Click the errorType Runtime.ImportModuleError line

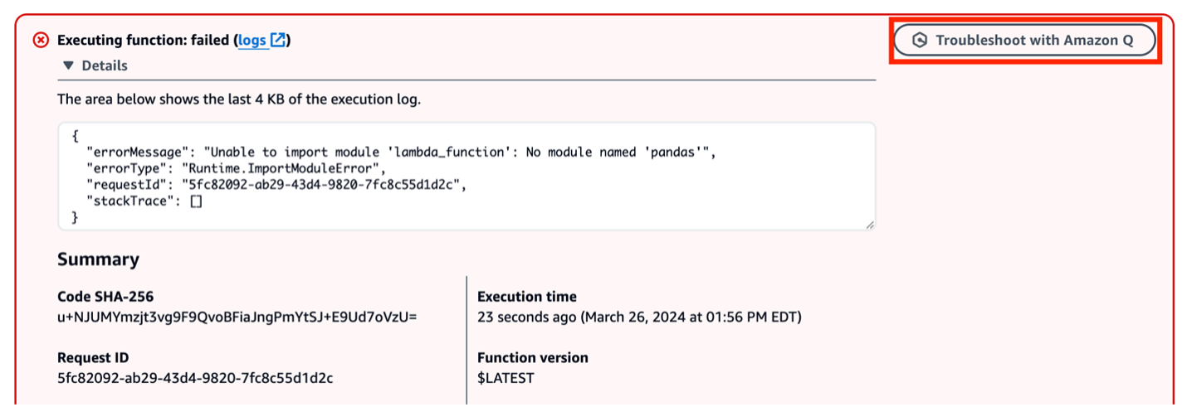pos(237,168)
